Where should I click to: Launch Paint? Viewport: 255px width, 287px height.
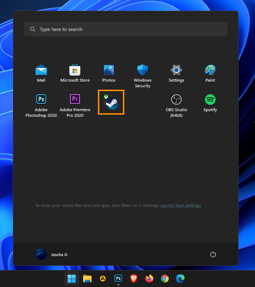(x=210, y=74)
